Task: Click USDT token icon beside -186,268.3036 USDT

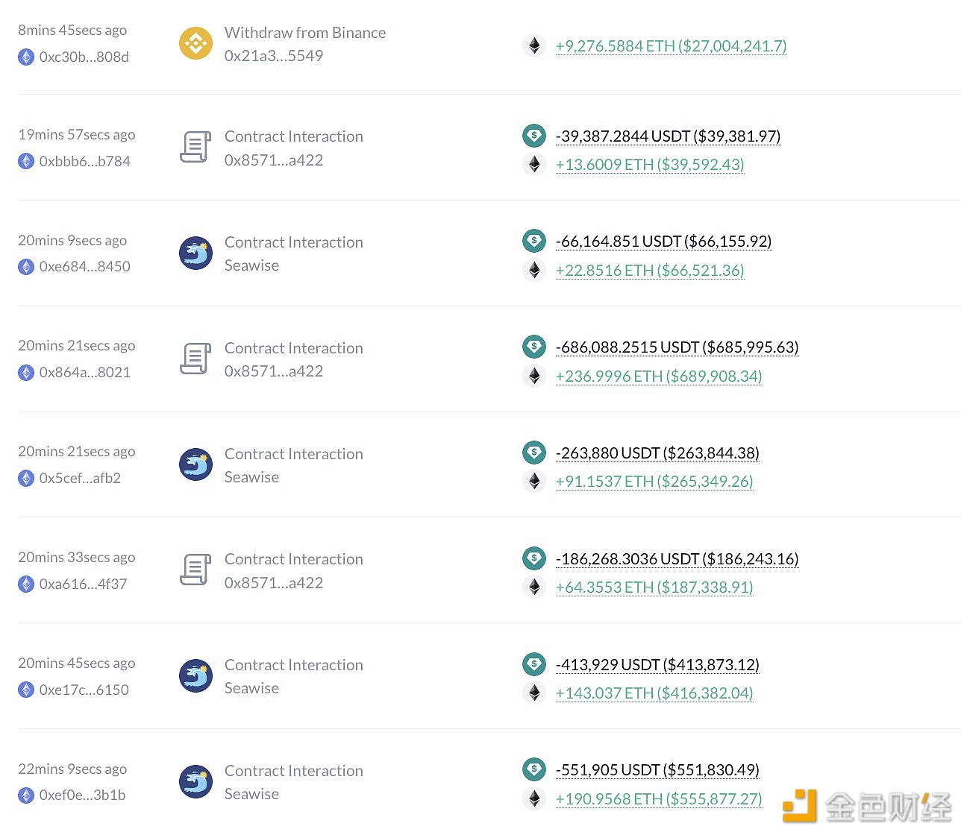Action: coord(534,558)
